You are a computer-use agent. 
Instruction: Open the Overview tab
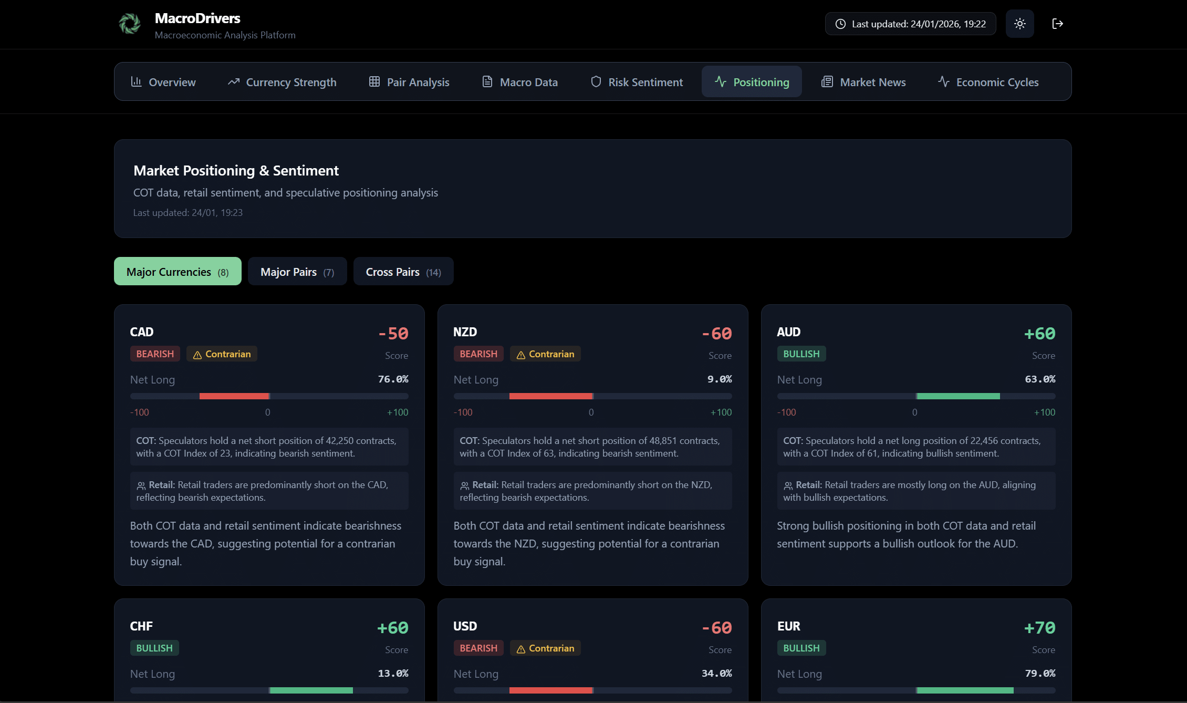pyautogui.click(x=163, y=82)
